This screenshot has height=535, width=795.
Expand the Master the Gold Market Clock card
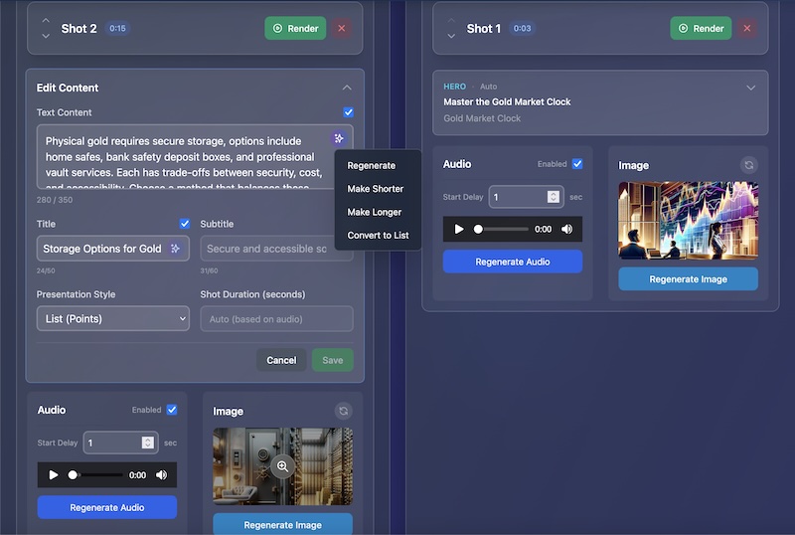tap(750, 88)
